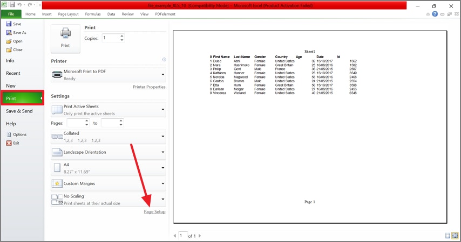Image resolution: width=461 pixels, height=242 pixels.
Task: Select Info in the backstage menu
Action: pos(10,61)
